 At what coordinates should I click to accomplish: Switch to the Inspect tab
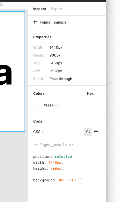(39, 9)
